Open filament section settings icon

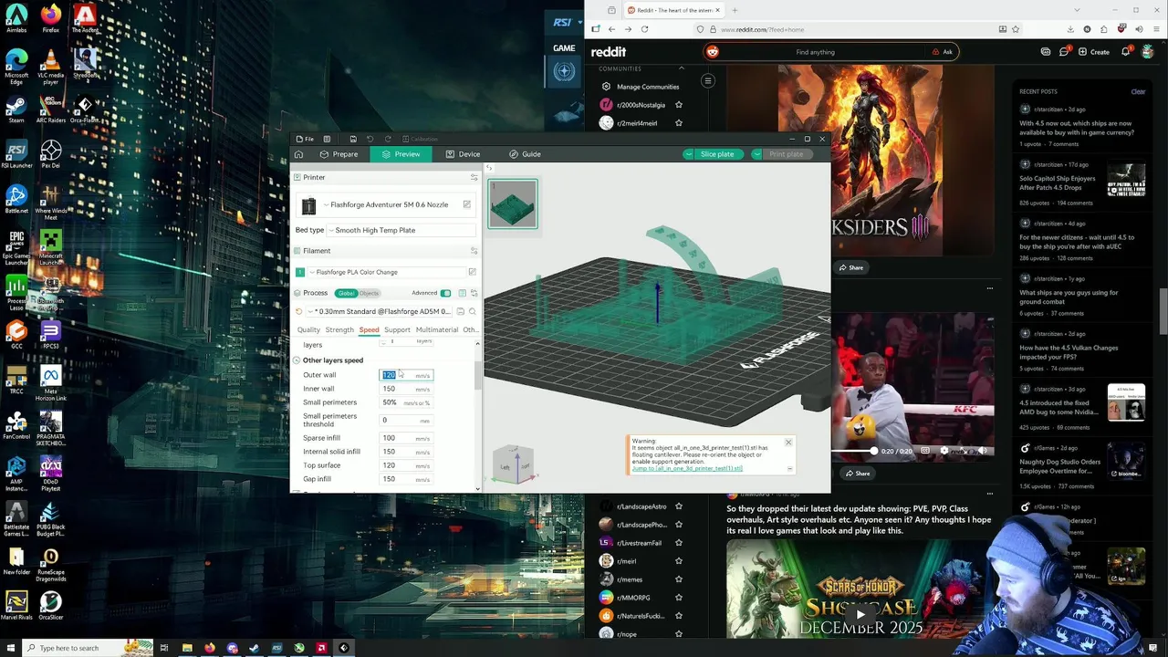(x=474, y=250)
